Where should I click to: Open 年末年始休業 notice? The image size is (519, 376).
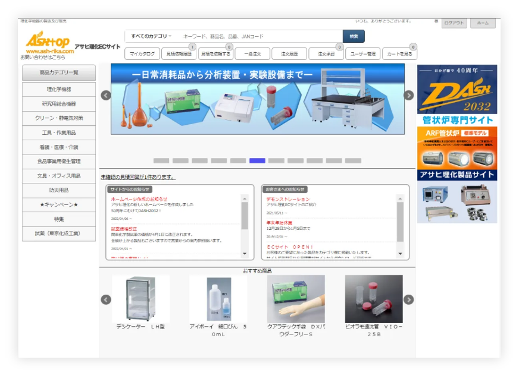[x=279, y=223]
